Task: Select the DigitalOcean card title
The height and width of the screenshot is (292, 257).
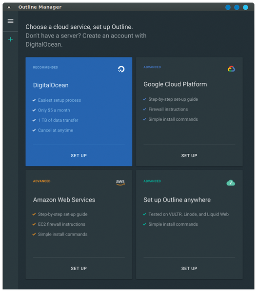Action: pyautogui.click(x=51, y=85)
